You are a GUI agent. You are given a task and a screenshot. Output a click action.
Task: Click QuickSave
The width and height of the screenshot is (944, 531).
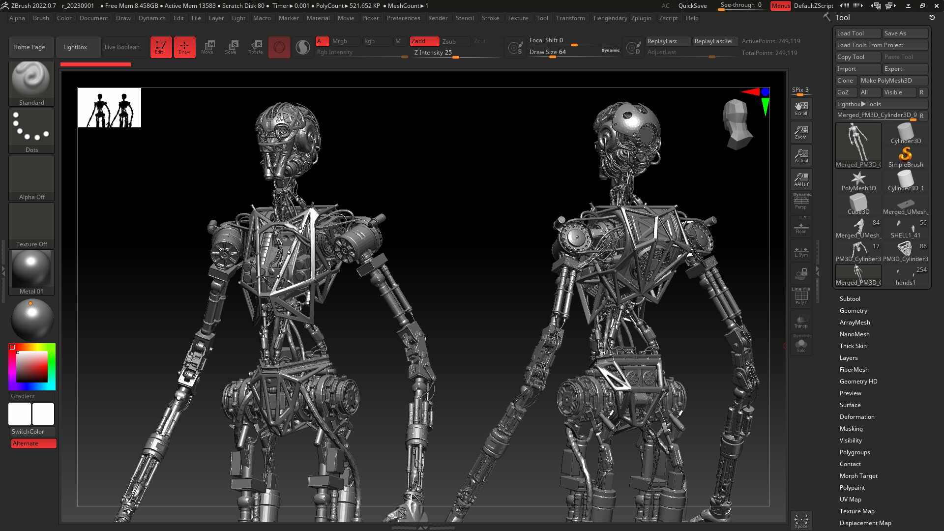click(692, 6)
